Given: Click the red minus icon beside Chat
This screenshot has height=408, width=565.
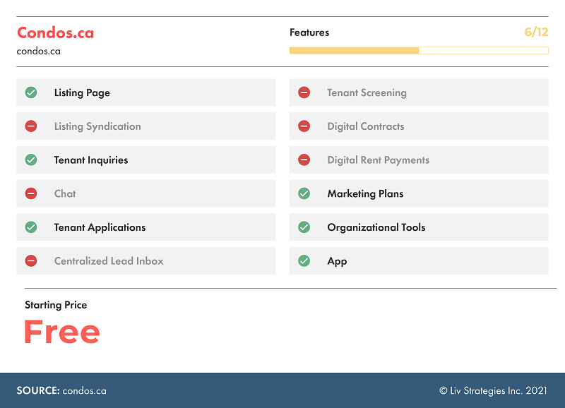Looking at the screenshot, I should (x=31, y=193).
